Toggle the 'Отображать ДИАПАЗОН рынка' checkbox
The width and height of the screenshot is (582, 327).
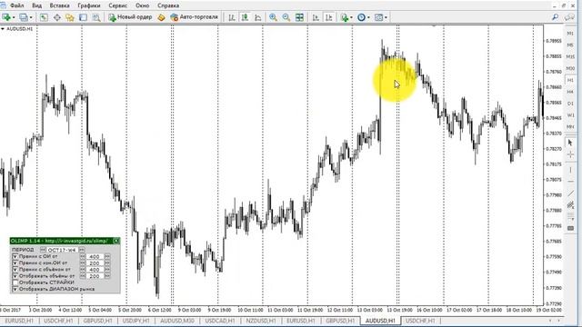click(x=15, y=289)
